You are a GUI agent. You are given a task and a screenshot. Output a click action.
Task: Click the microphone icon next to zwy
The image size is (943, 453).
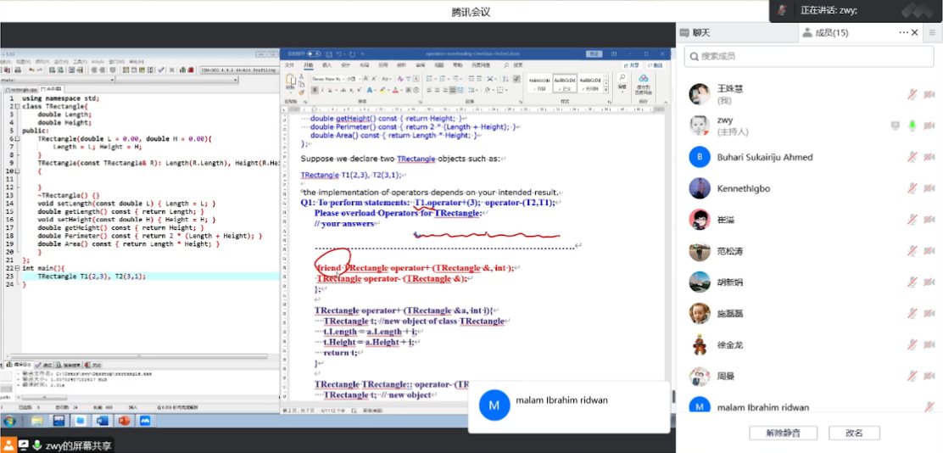(912, 126)
